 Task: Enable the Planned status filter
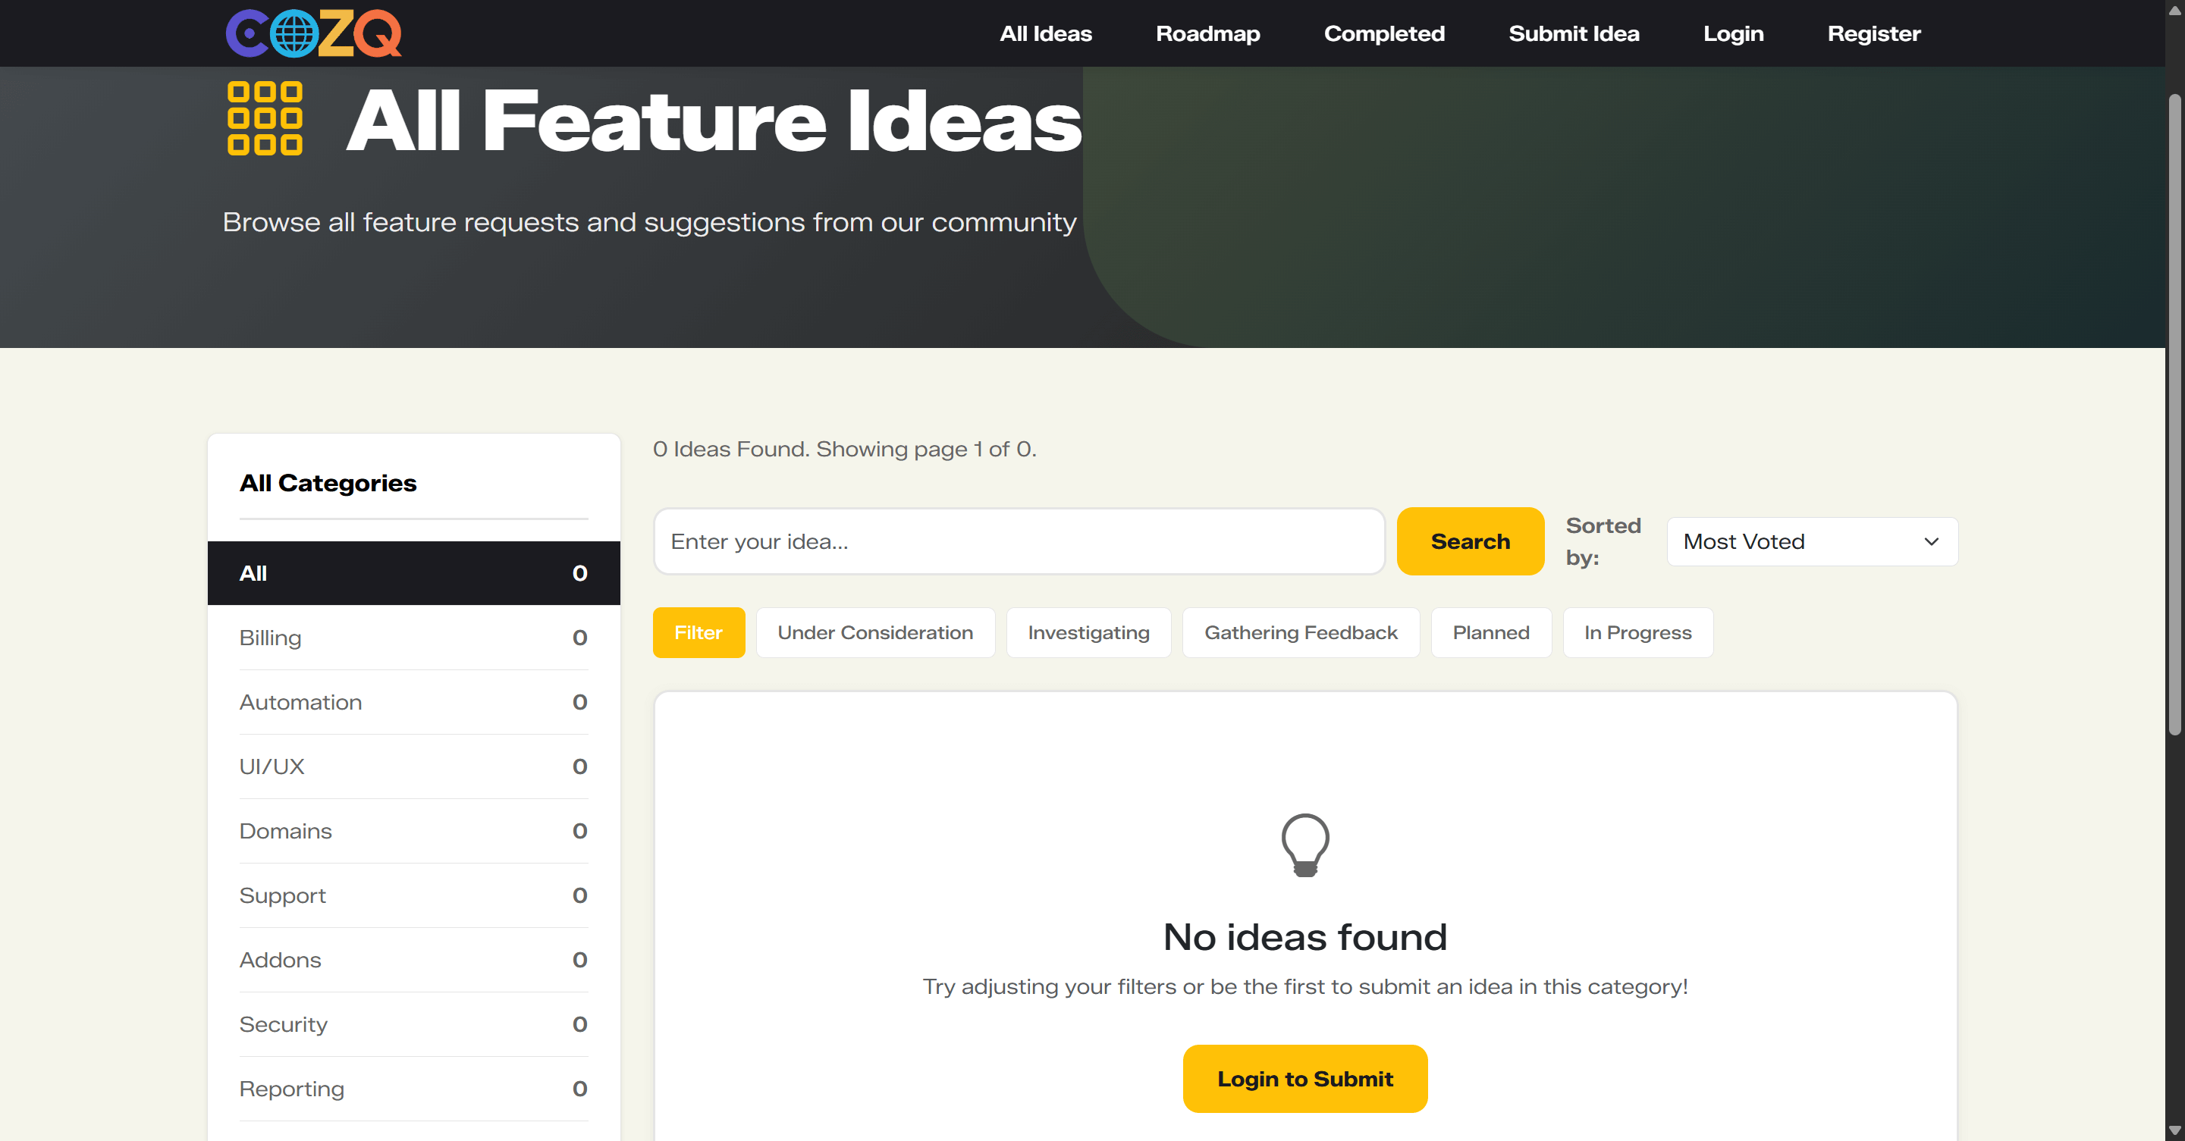(1490, 632)
